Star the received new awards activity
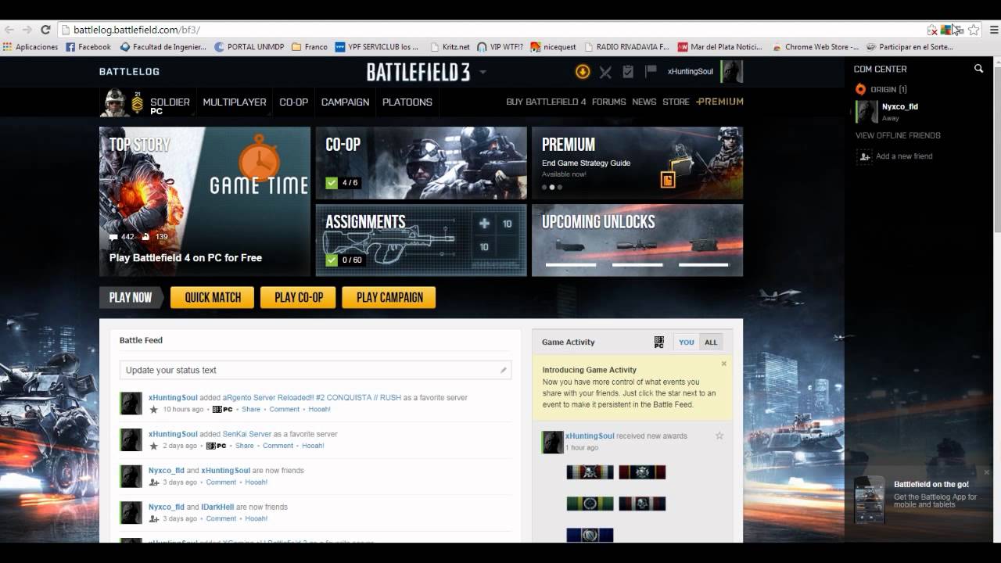This screenshot has width=1001, height=563. 719,436
